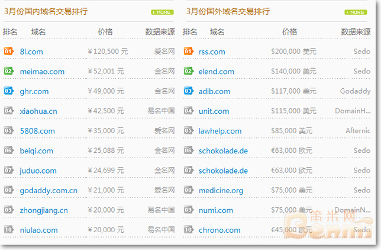Open the elend.com domain link
The width and height of the screenshot is (381, 250).
[x=217, y=72]
